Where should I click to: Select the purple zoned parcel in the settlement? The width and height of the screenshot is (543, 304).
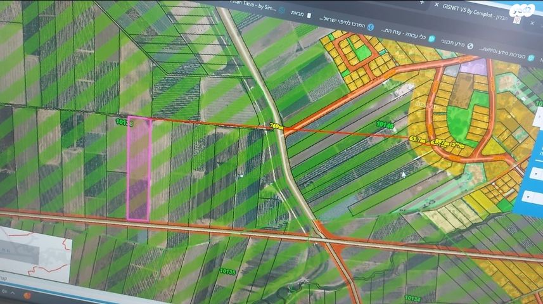point(474,66)
